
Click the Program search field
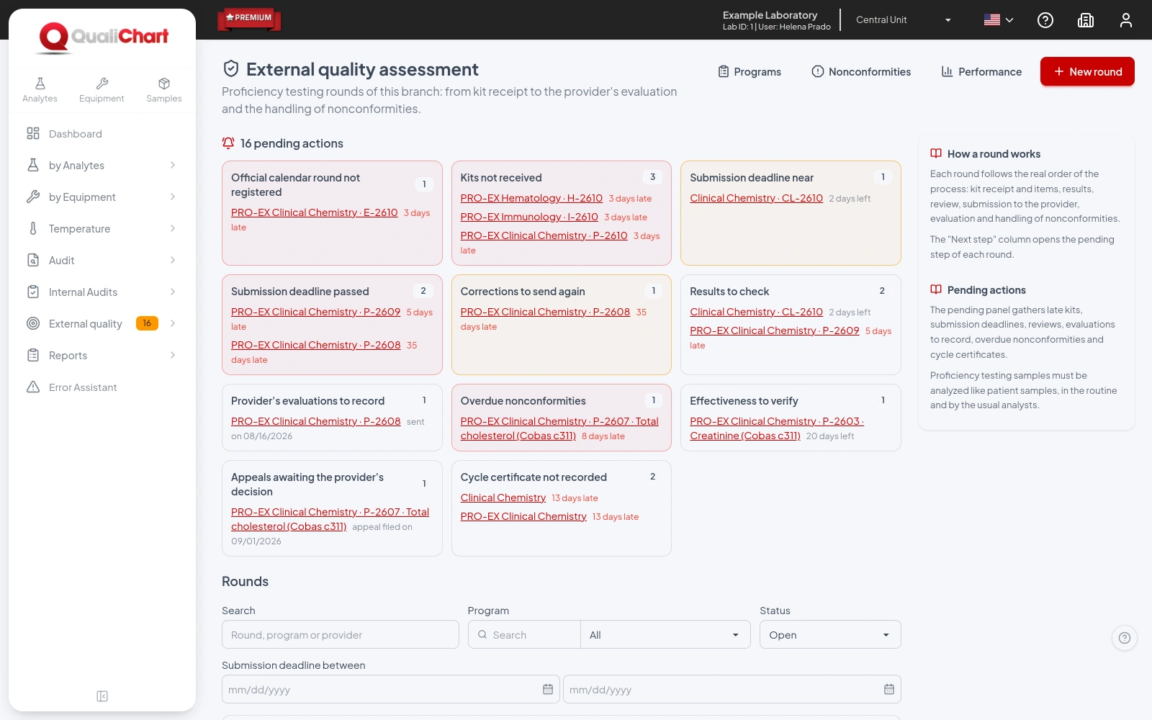(524, 635)
